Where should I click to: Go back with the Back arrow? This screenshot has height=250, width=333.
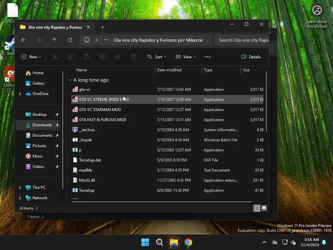click(x=23, y=40)
